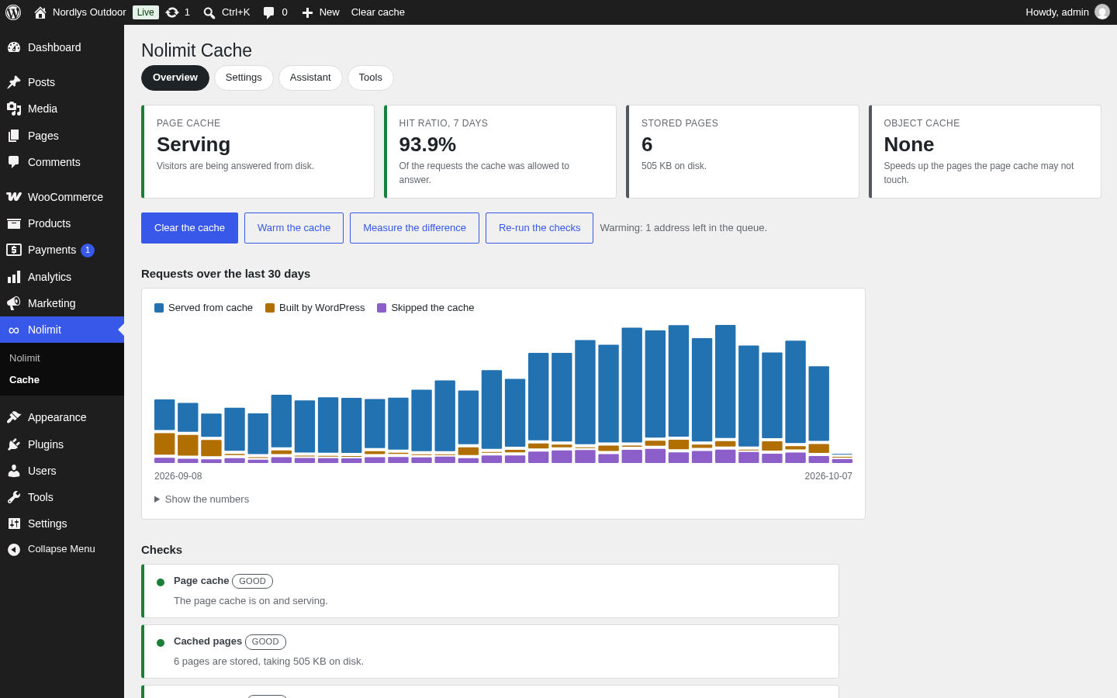Viewport: 1117px width, 698px height.
Task: Click the WooCommerce logo icon
Action: pyautogui.click(x=14, y=197)
